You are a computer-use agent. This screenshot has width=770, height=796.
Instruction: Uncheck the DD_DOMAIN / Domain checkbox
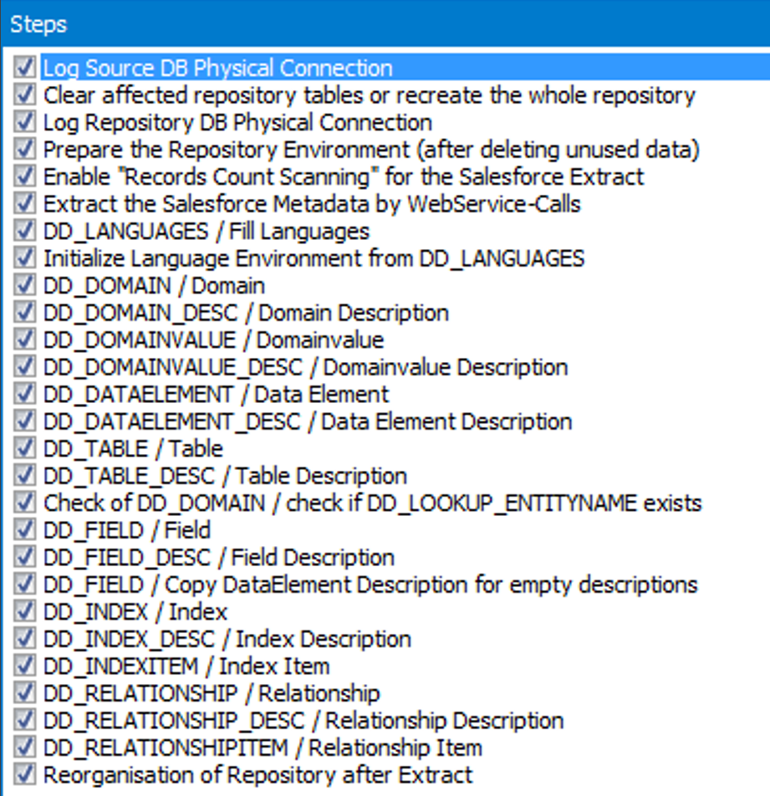pyautogui.click(x=24, y=285)
